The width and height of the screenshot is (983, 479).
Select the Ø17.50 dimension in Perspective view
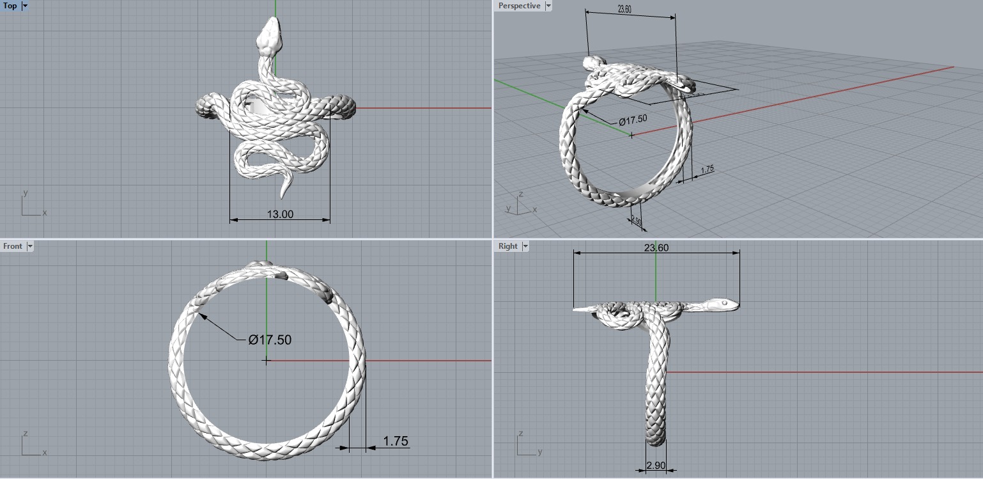[x=633, y=120]
